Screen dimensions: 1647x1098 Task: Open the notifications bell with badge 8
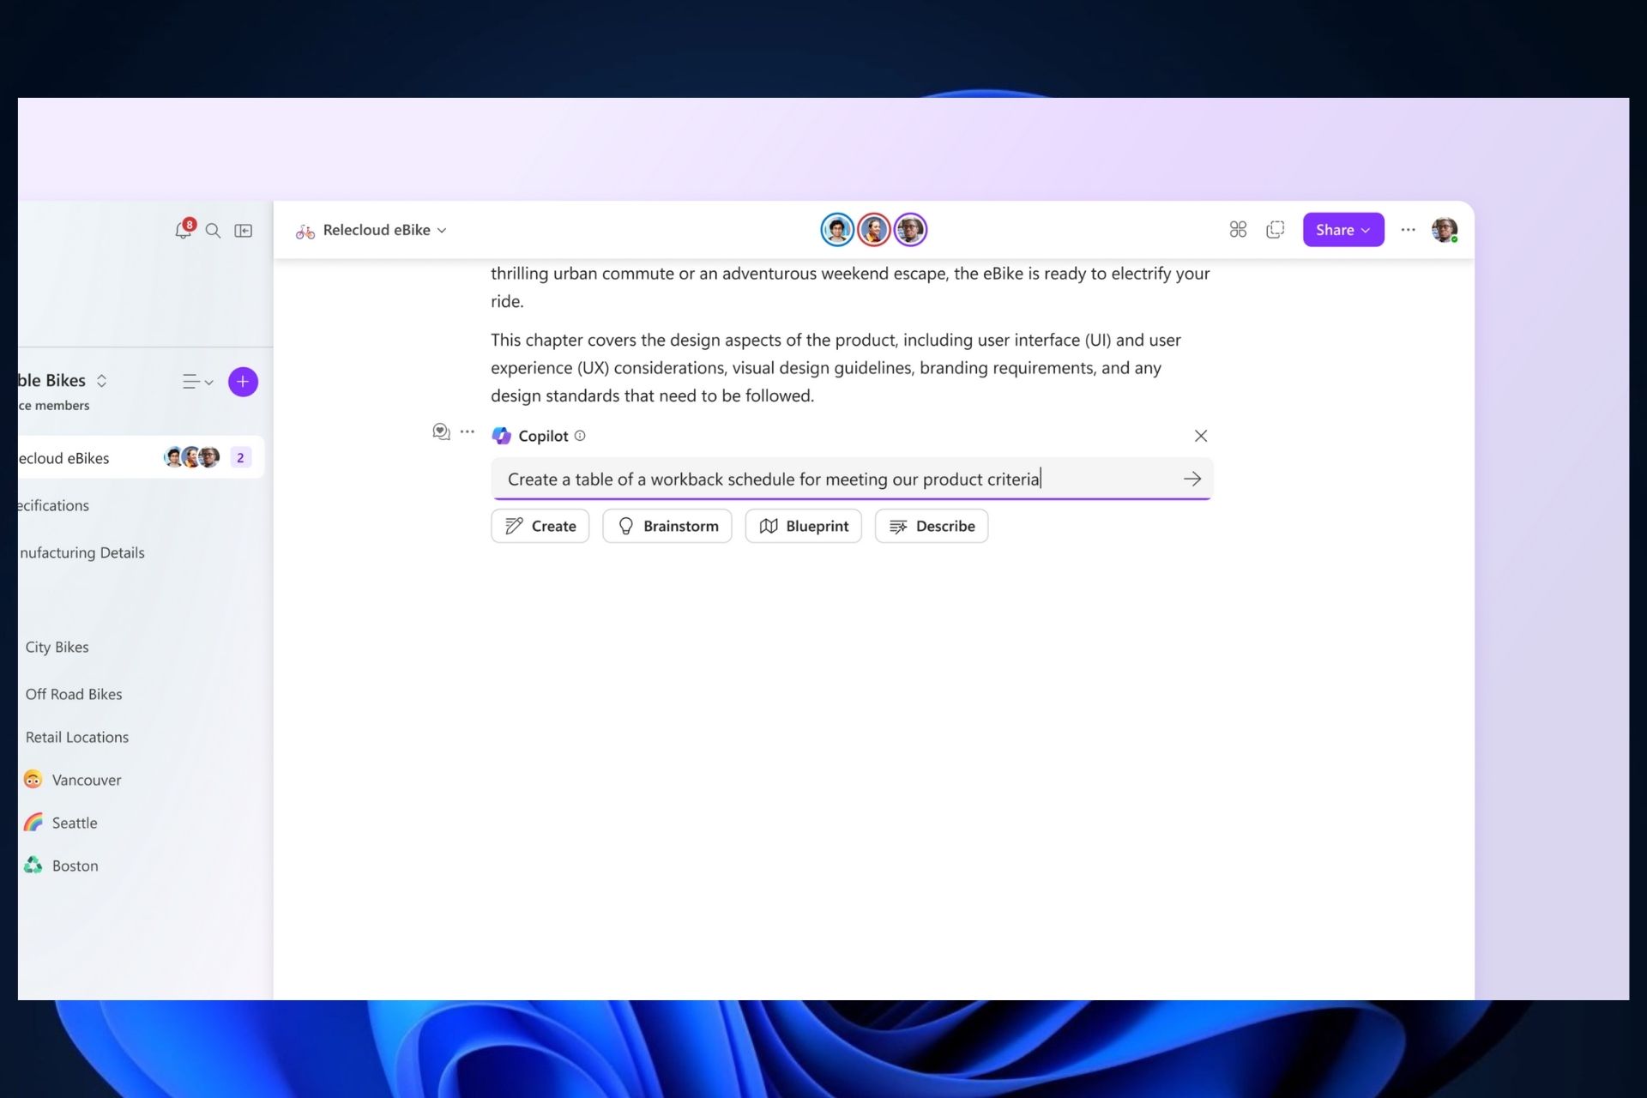184,230
